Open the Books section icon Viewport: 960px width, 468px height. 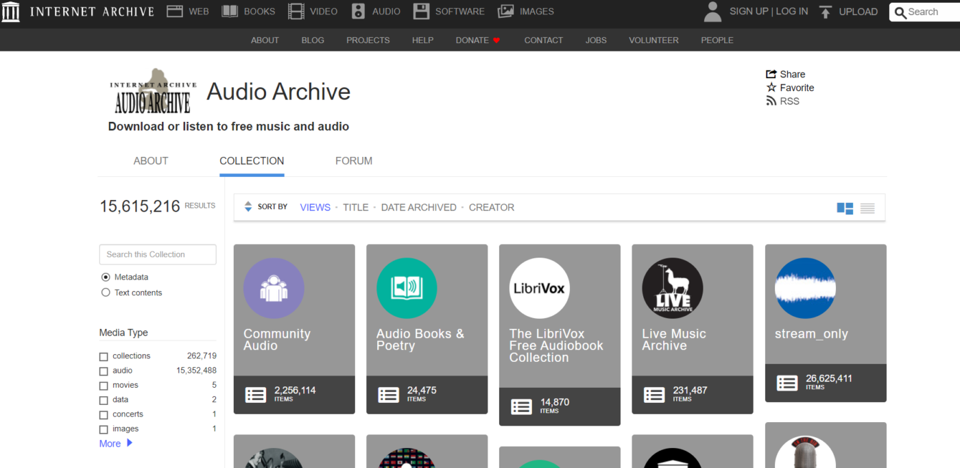click(230, 12)
